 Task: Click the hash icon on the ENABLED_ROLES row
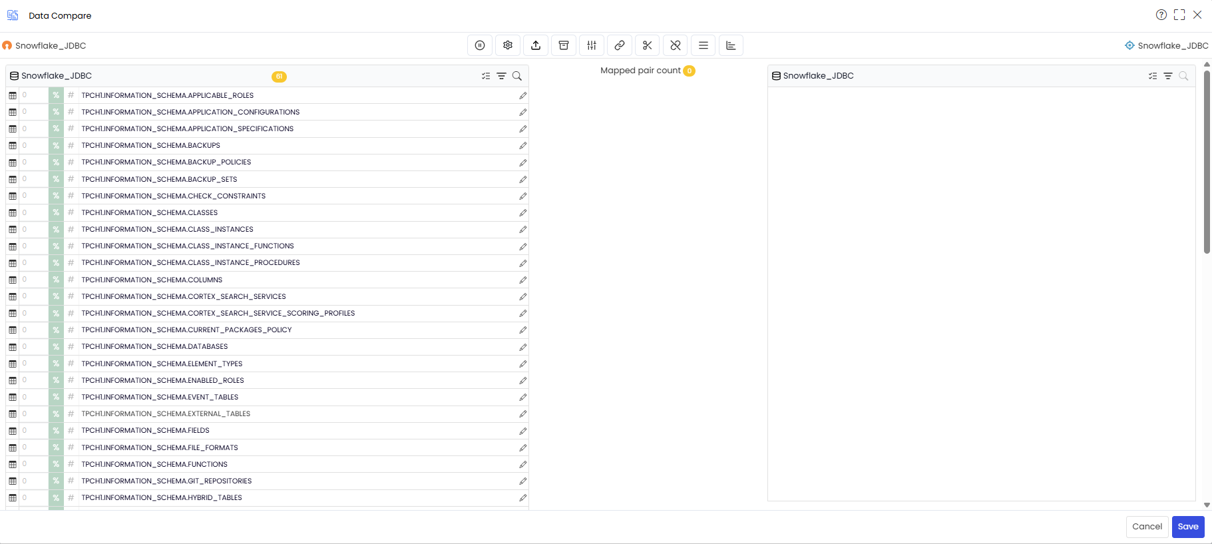71,380
